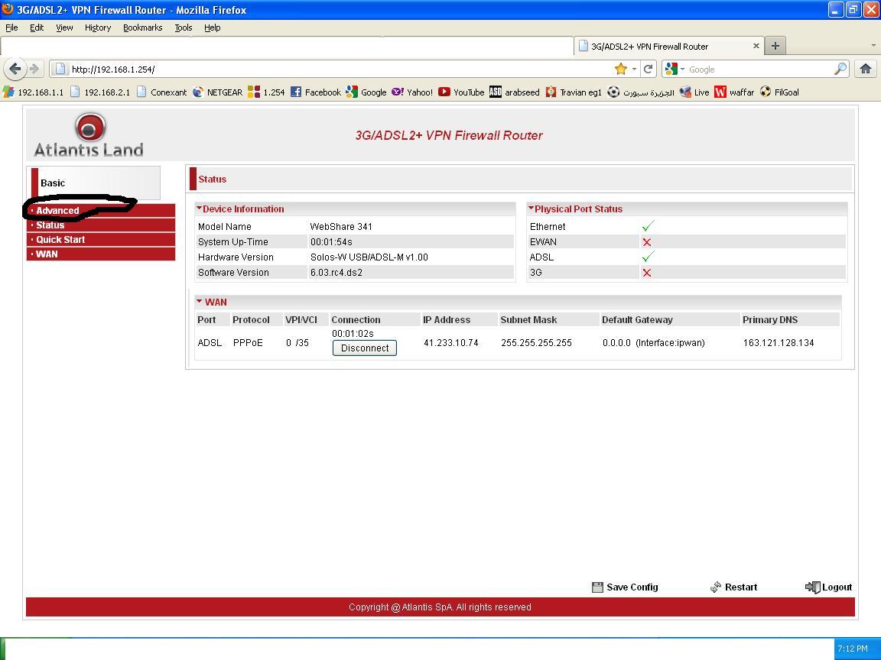Viewport: 881px width, 660px height.
Task: Open the Google bookmark
Action: [366, 92]
